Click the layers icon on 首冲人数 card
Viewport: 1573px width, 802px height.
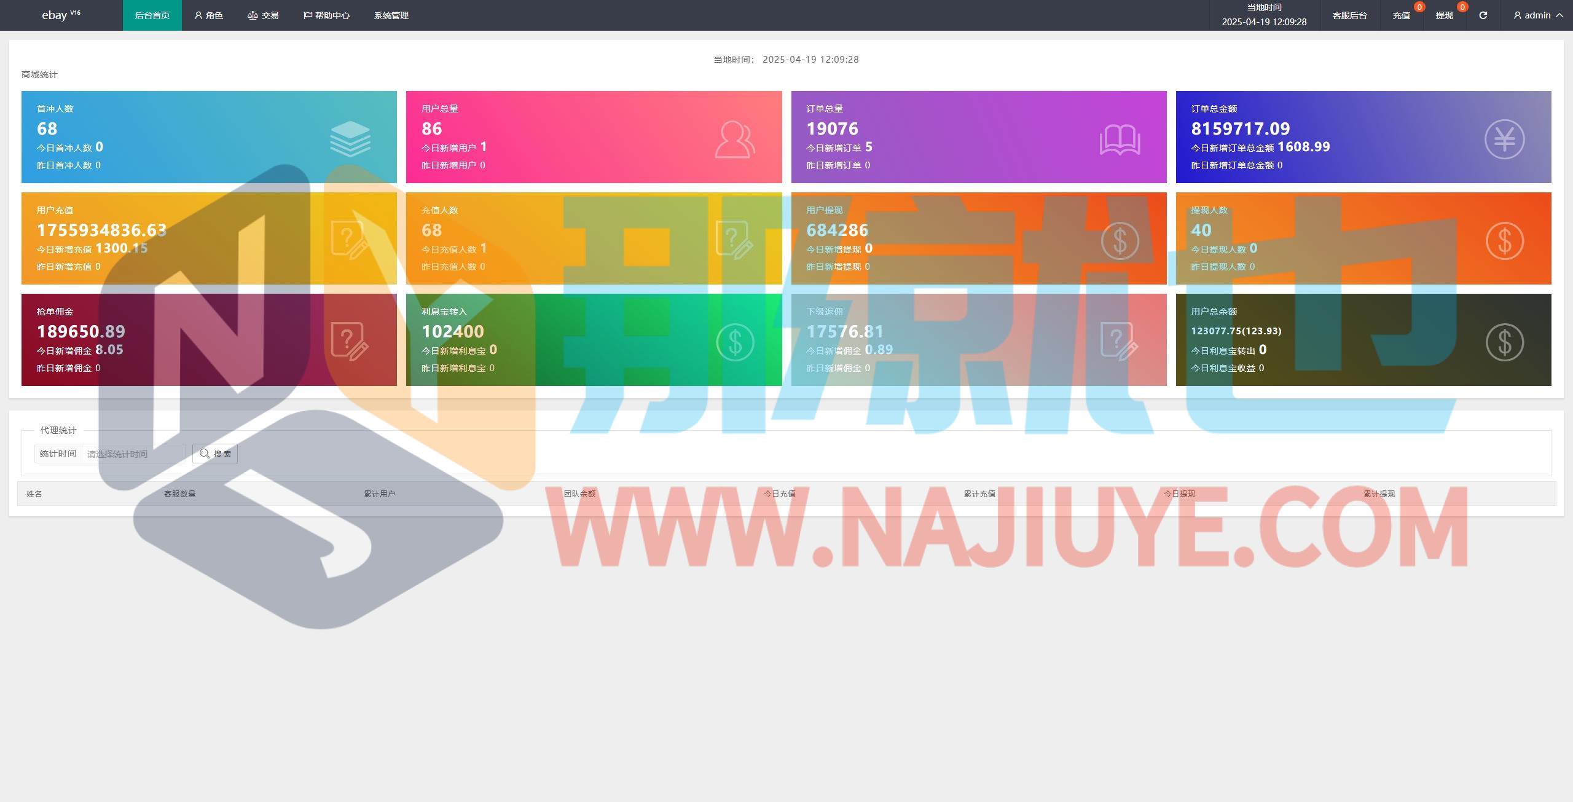click(350, 139)
